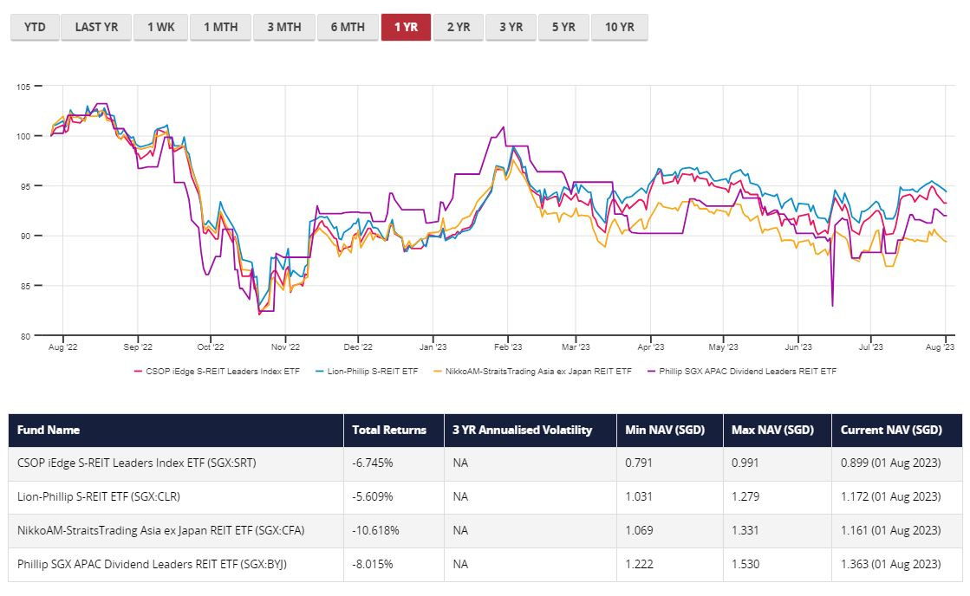Screen dimensions: 970x596
Task: Toggle CSOP iEdge S-REIT Leaders legend entry
Action: tap(217, 372)
